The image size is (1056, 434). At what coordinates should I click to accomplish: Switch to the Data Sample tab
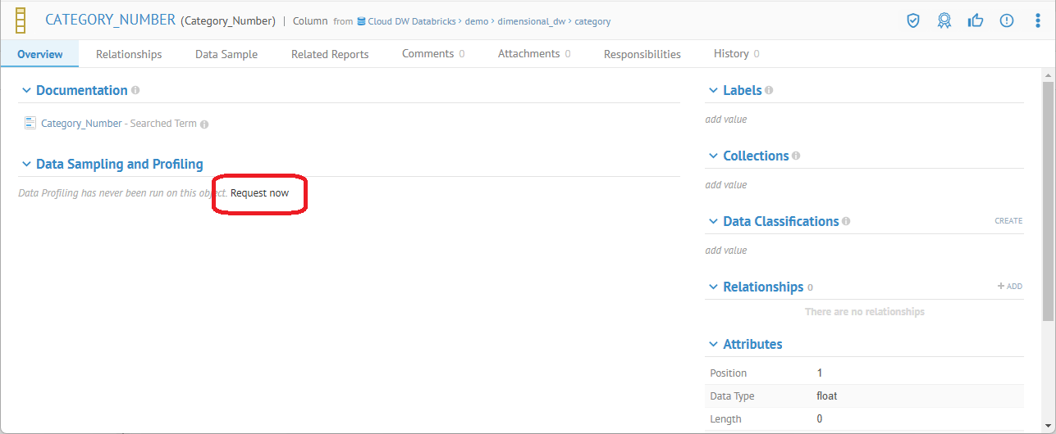[x=226, y=54]
